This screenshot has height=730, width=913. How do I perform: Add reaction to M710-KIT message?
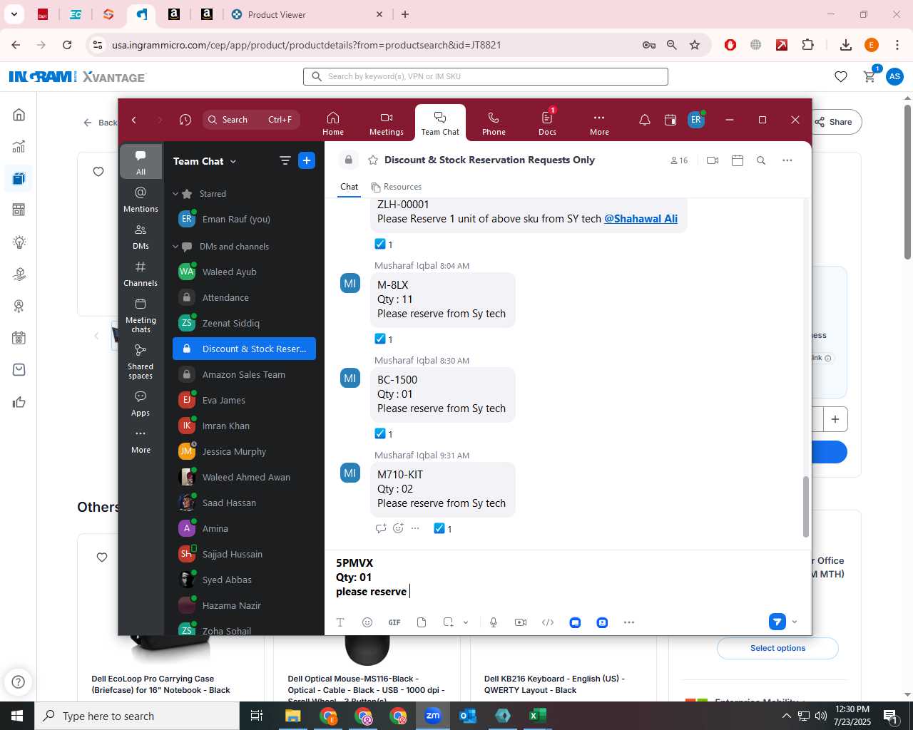tap(398, 529)
